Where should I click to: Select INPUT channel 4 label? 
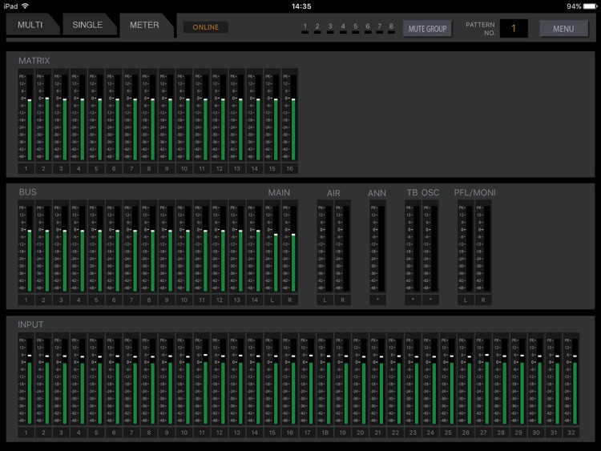79,433
